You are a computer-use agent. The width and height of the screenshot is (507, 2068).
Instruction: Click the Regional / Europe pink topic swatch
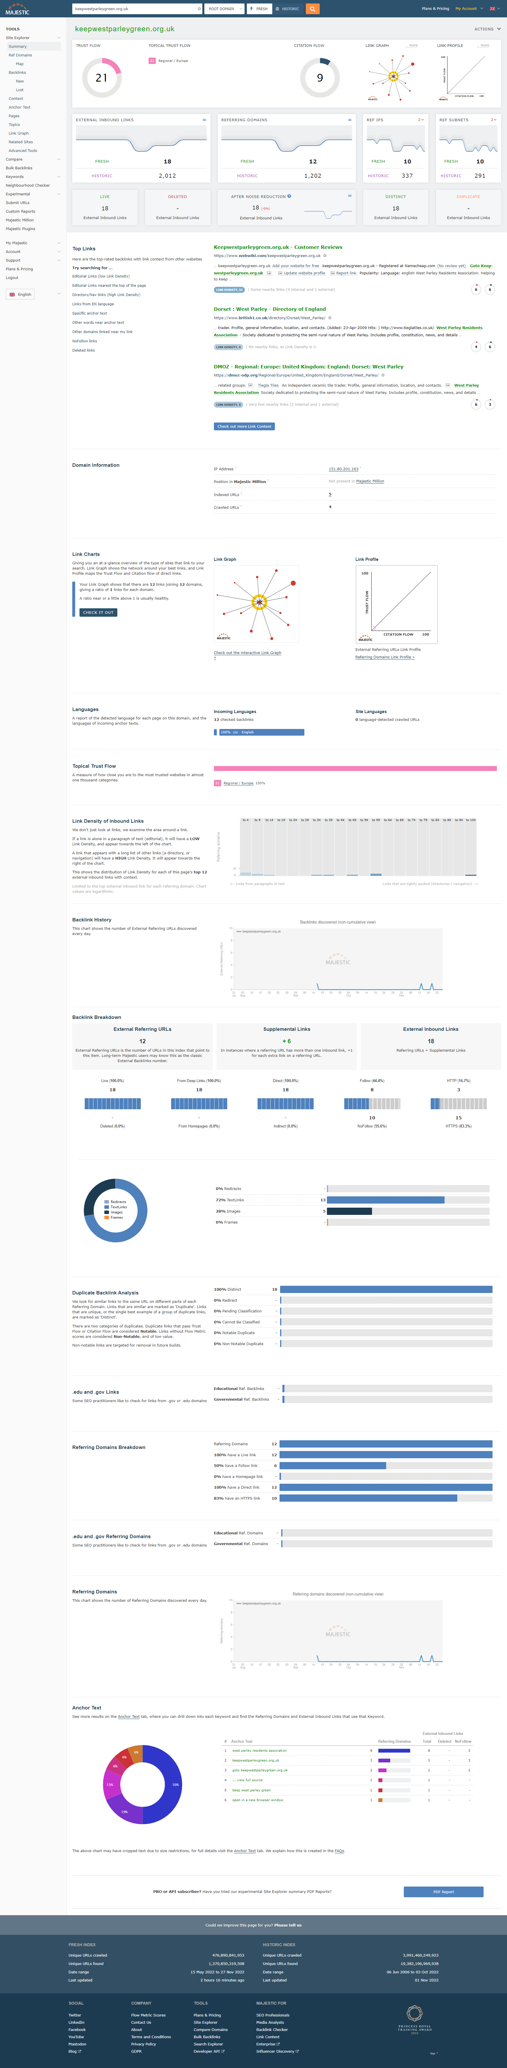(152, 60)
